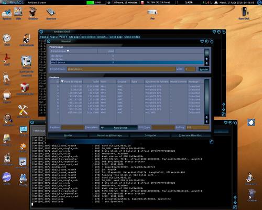Click the Buffers input field
The width and height of the screenshot is (262, 210).
click(198, 128)
